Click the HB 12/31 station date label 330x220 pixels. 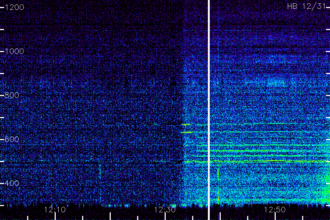click(x=307, y=6)
